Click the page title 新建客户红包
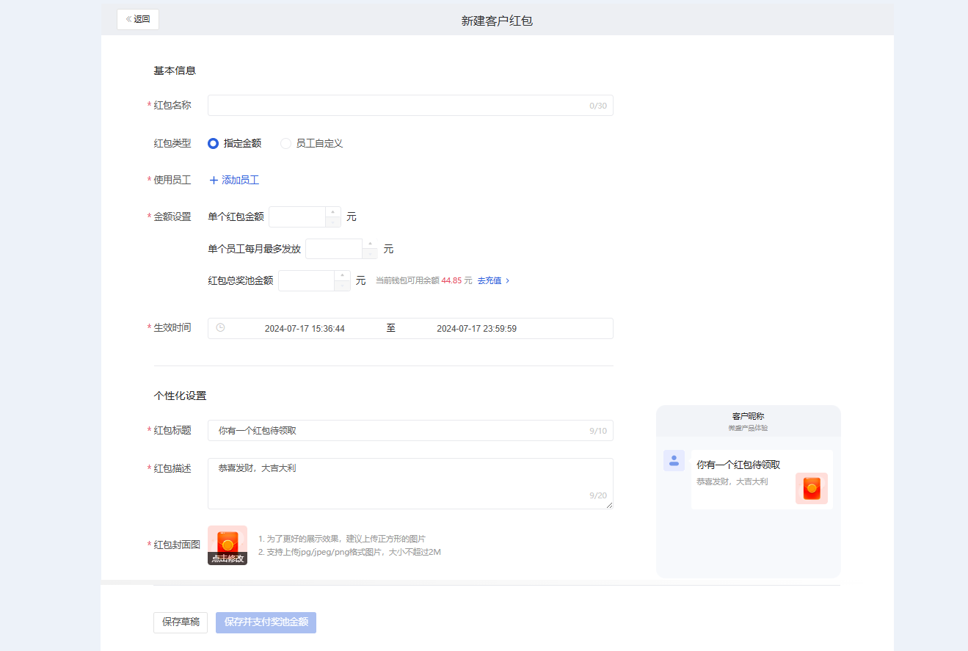The width and height of the screenshot is (968, 651). point(497,21)
